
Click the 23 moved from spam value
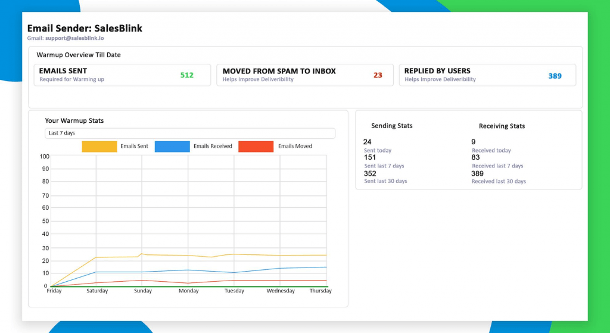378,75
